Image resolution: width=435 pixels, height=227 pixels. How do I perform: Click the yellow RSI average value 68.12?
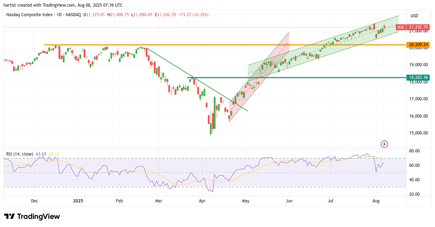[x=54, y=154]
